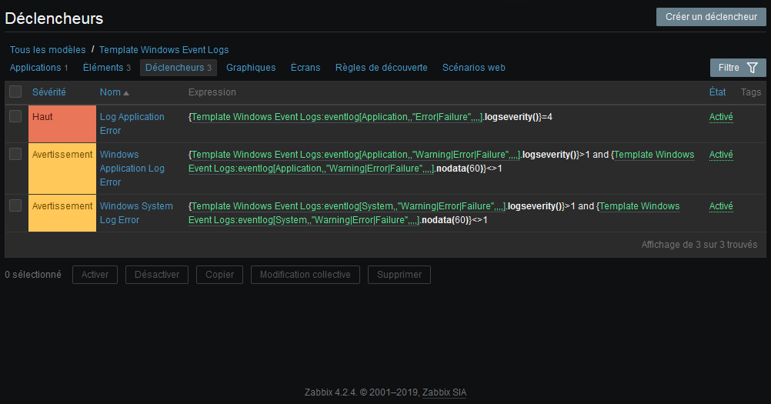Viewport: 771px width, 404px height.
Task: Tick the select-all checkbox in header
Action: (x=15, y=92)
